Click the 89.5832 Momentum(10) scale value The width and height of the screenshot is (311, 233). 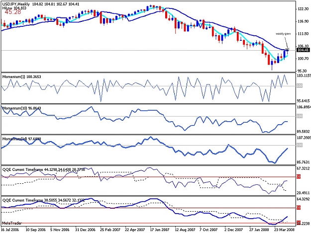[303, 132]
